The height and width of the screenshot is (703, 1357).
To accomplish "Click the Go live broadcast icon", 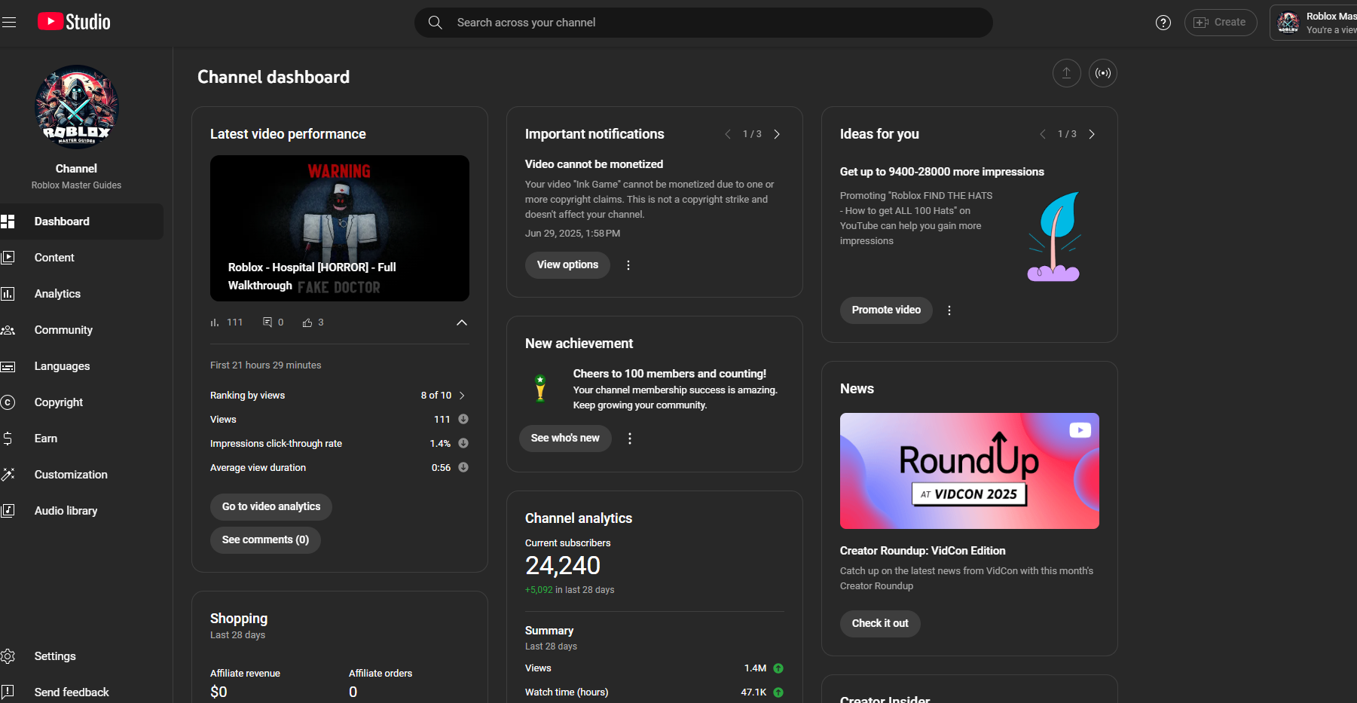I will [1103, 73].
